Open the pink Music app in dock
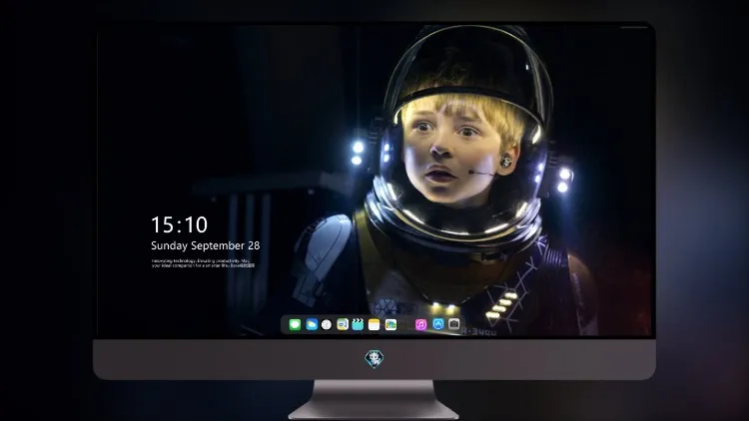Screen dimensions: 749x421 click(x=420, y=325)
